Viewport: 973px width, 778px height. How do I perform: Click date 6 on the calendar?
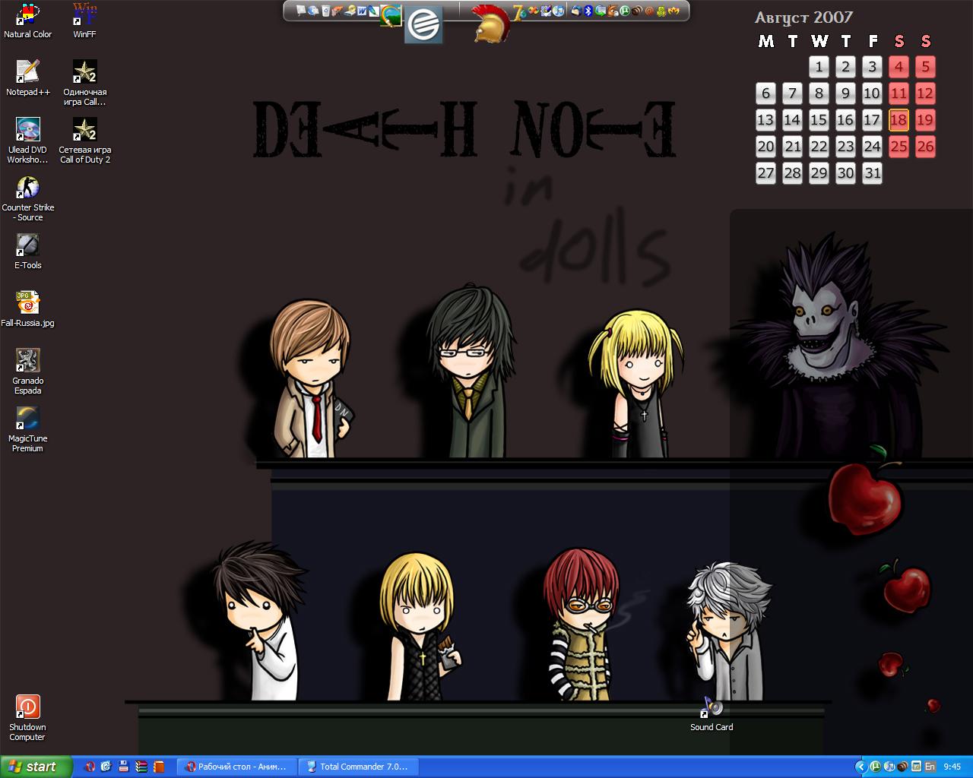click(765, 93)
